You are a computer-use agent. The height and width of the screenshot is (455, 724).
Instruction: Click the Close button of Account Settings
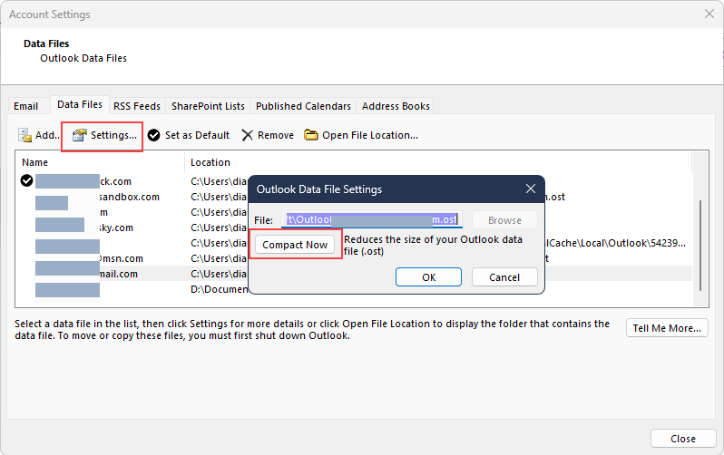(x=683, y=439)
